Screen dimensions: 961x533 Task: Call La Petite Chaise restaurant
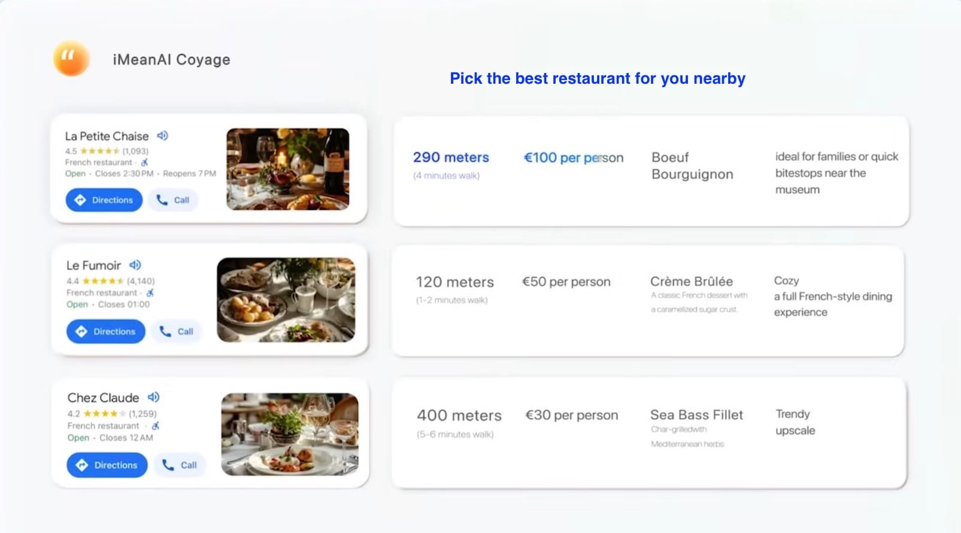[173, 200]
